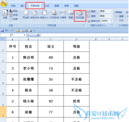Open theme Fonts (字体) menu
This screenshot has height=122, width=129.
(x=14, y=15)
